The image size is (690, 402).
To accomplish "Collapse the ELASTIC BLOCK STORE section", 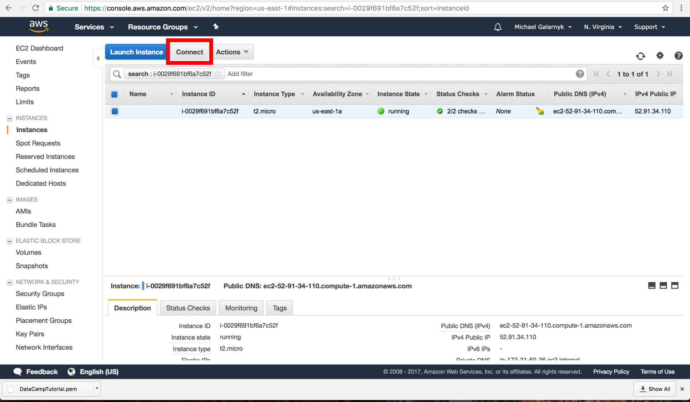I will (x=9, y=241).
